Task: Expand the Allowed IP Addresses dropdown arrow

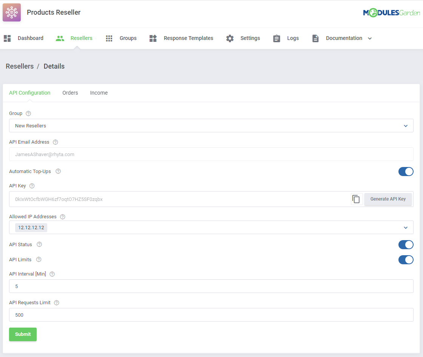Action: [406, 228]
